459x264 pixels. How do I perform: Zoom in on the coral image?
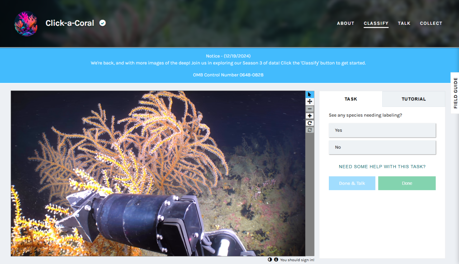click(x=310, y=116)
